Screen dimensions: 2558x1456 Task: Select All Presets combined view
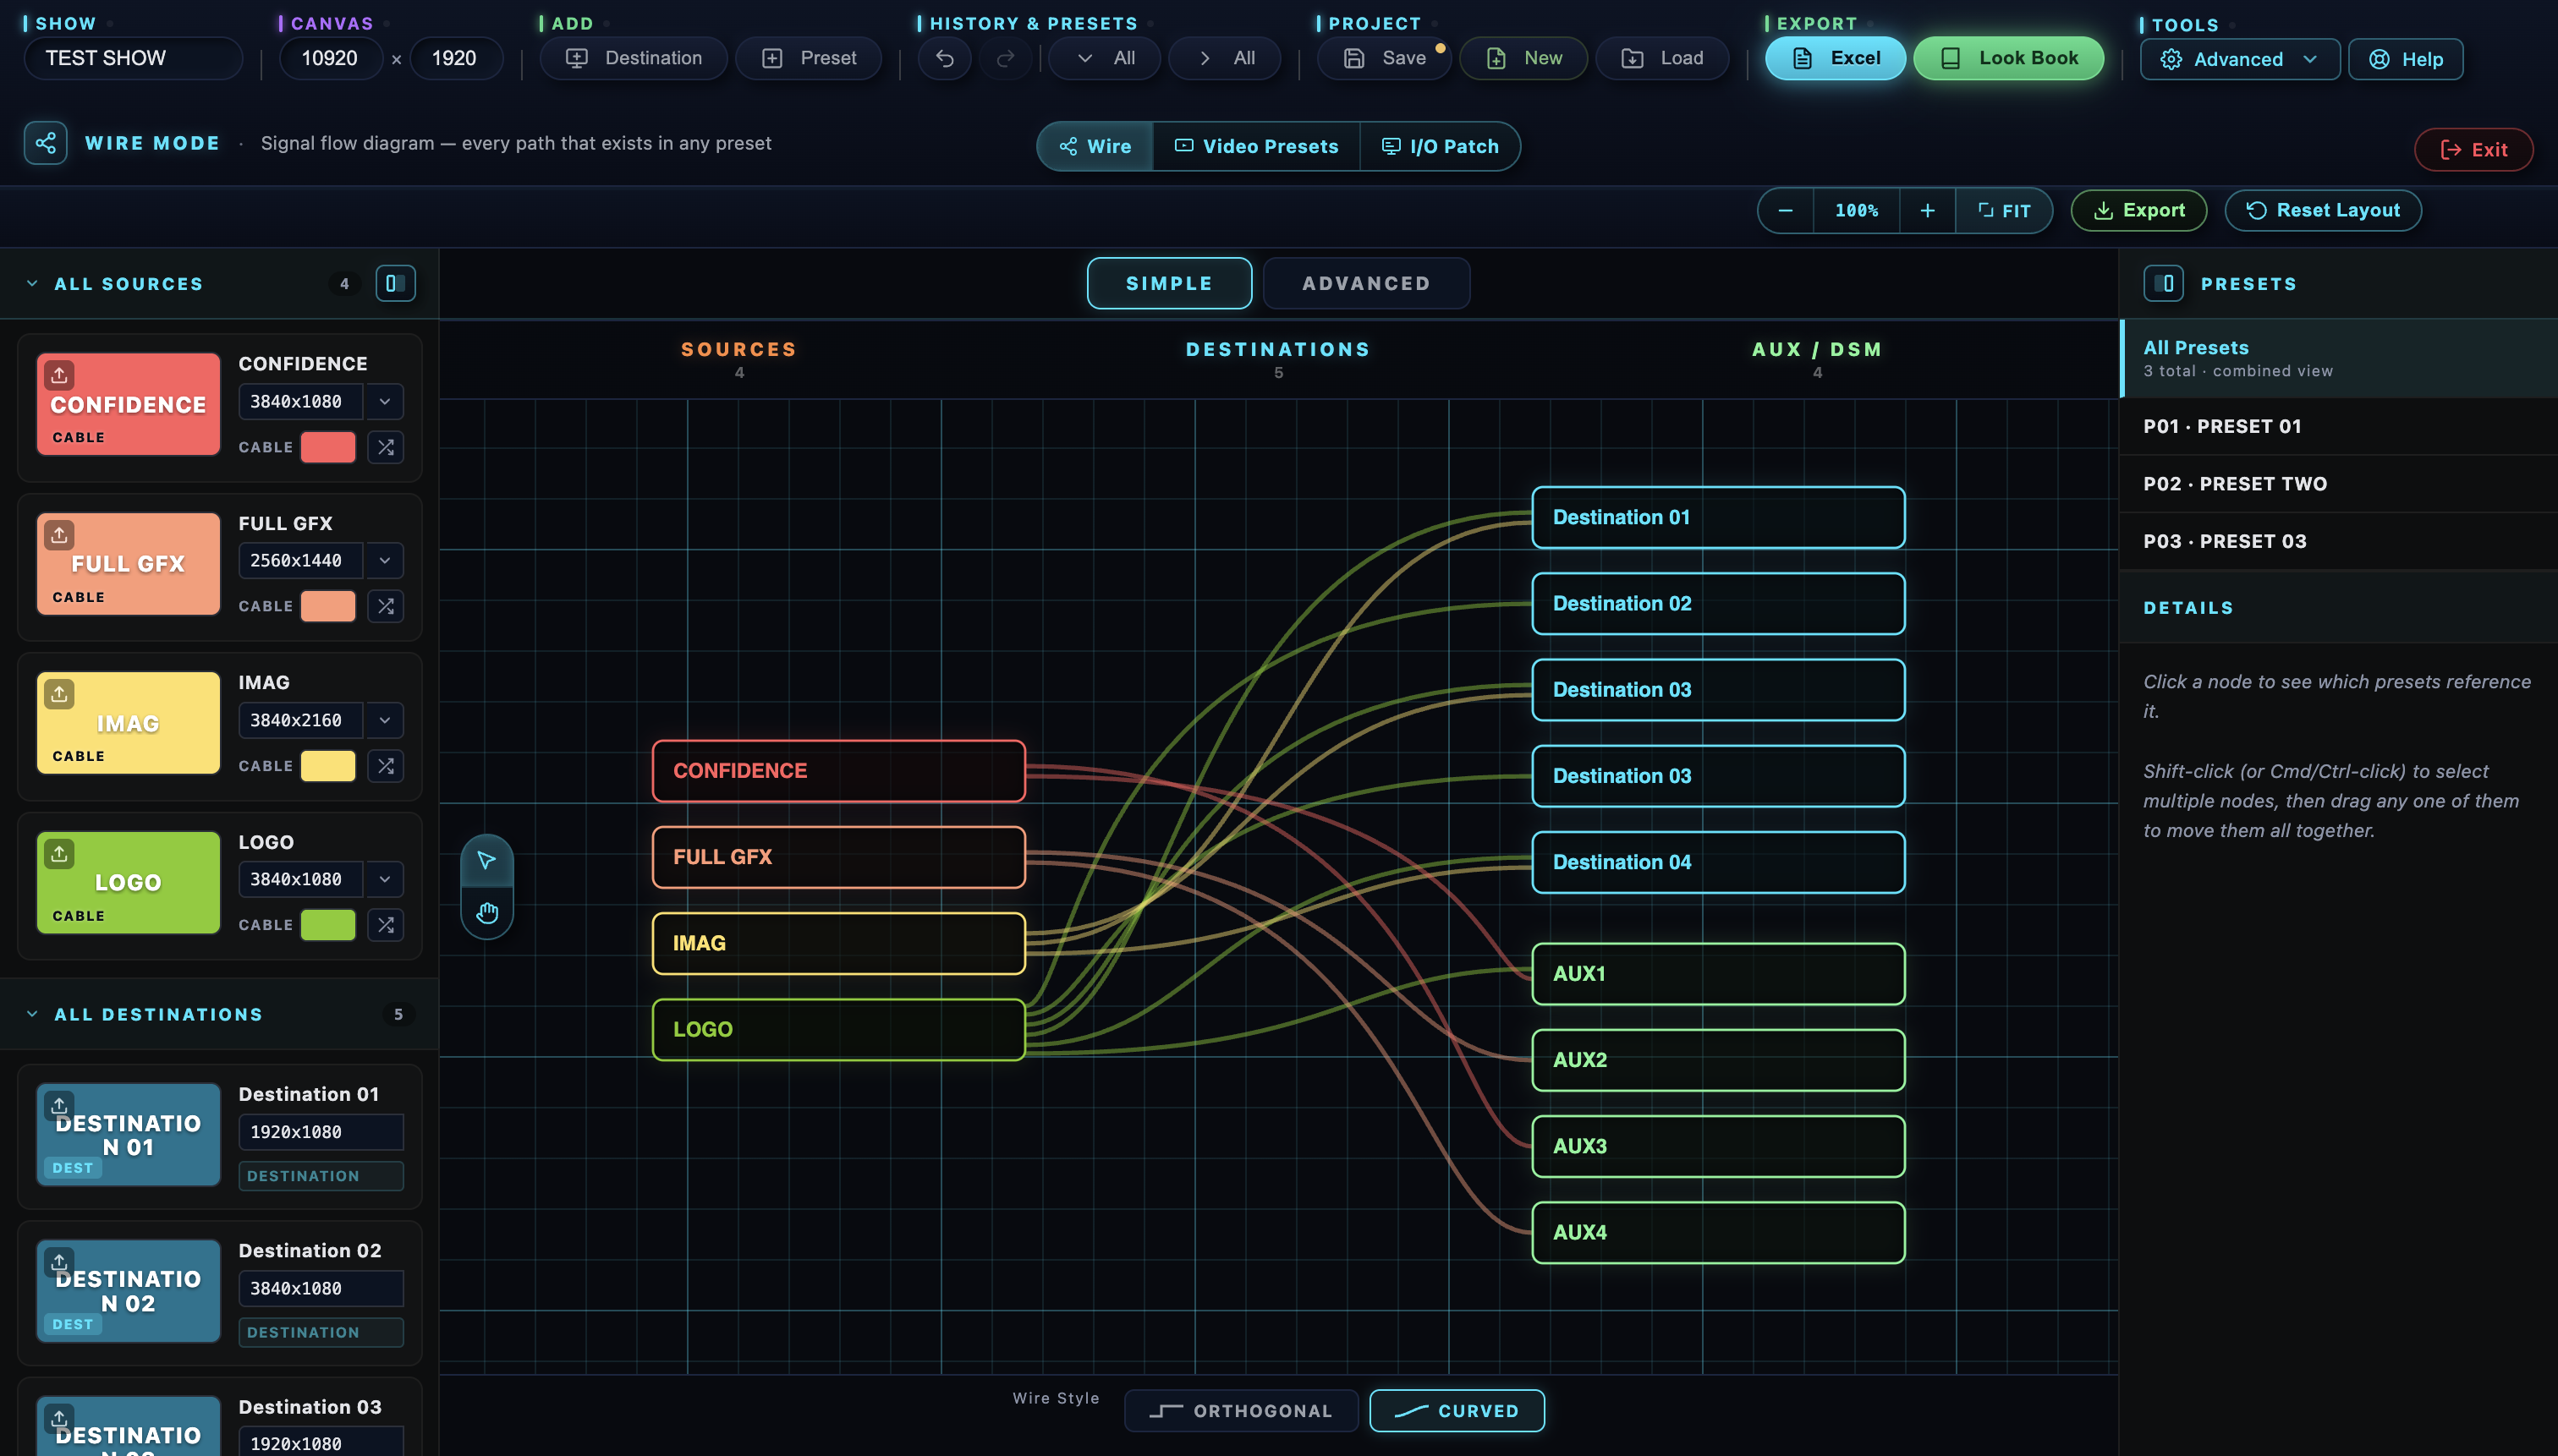(2339, 358)
